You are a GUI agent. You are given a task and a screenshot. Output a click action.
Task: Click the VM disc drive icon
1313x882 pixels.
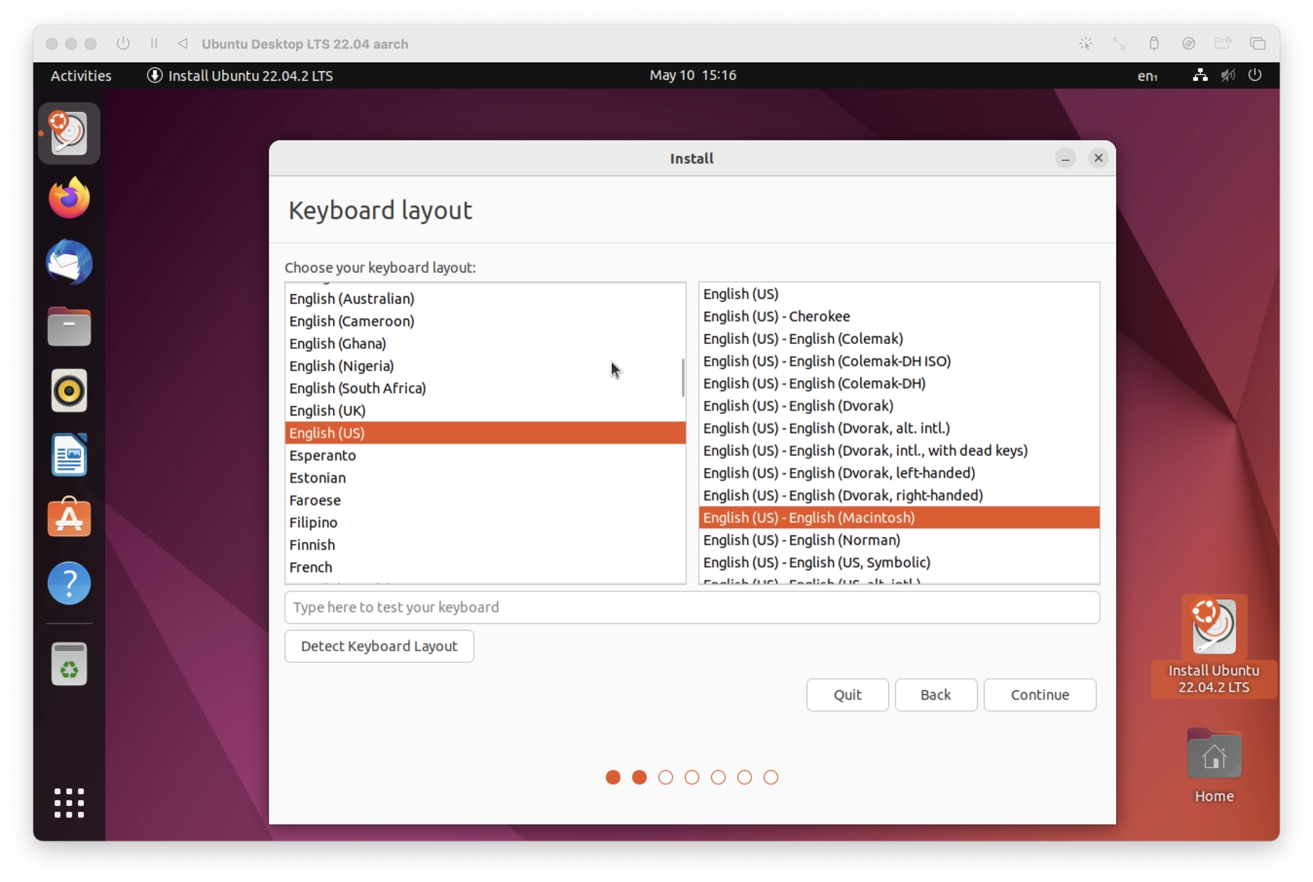[1188, 43]
